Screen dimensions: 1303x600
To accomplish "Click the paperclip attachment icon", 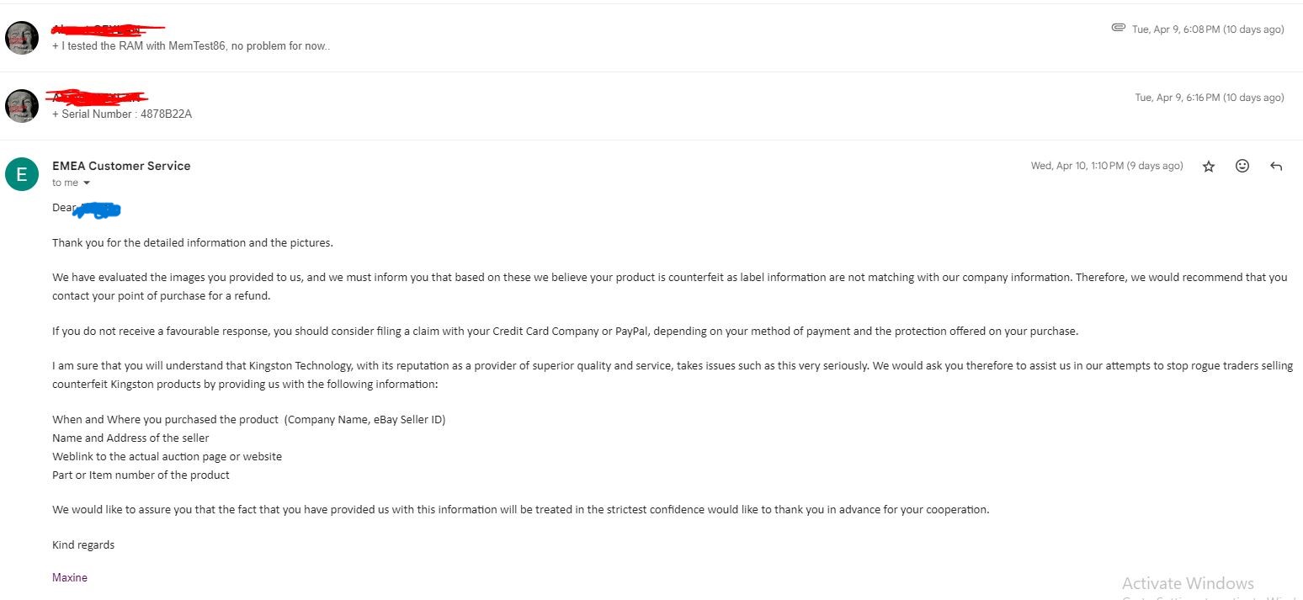I will (1118, 29).
